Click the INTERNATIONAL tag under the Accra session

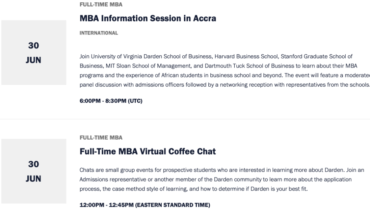click(x=99, y=33)
